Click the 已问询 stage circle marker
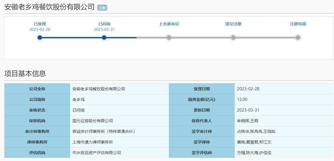The width and height of the screenshot is (334, 161). (x=104, y=37)
